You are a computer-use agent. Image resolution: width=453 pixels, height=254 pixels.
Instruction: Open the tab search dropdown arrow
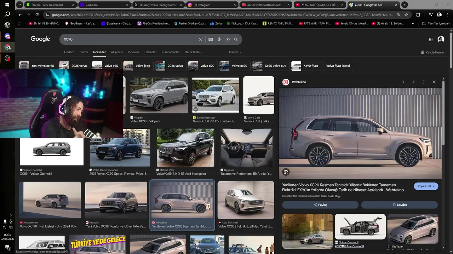(x=19, y=5)
